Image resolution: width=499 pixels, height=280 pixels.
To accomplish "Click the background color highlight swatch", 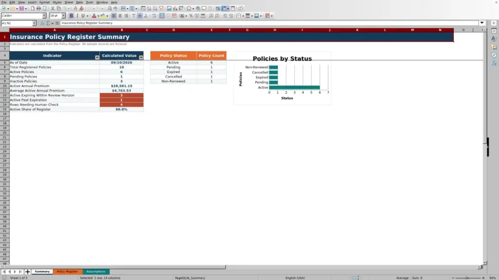I will click(103, 16).
